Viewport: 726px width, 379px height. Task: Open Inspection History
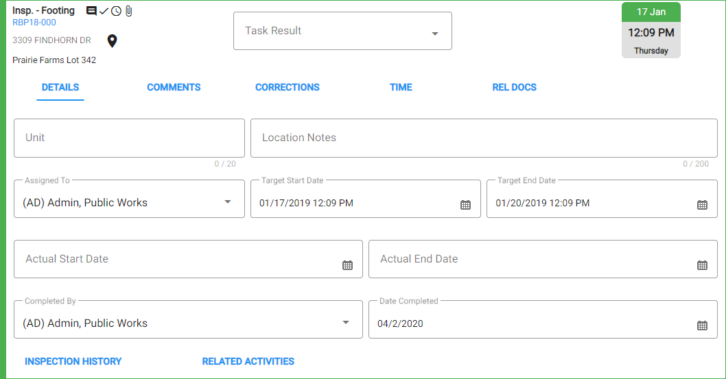(x=73, y=361)
